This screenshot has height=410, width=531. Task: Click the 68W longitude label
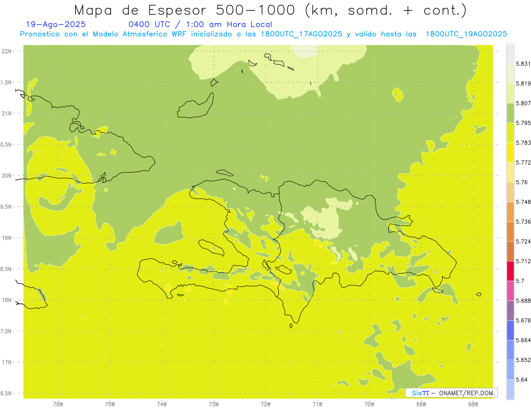click(473, 404)
